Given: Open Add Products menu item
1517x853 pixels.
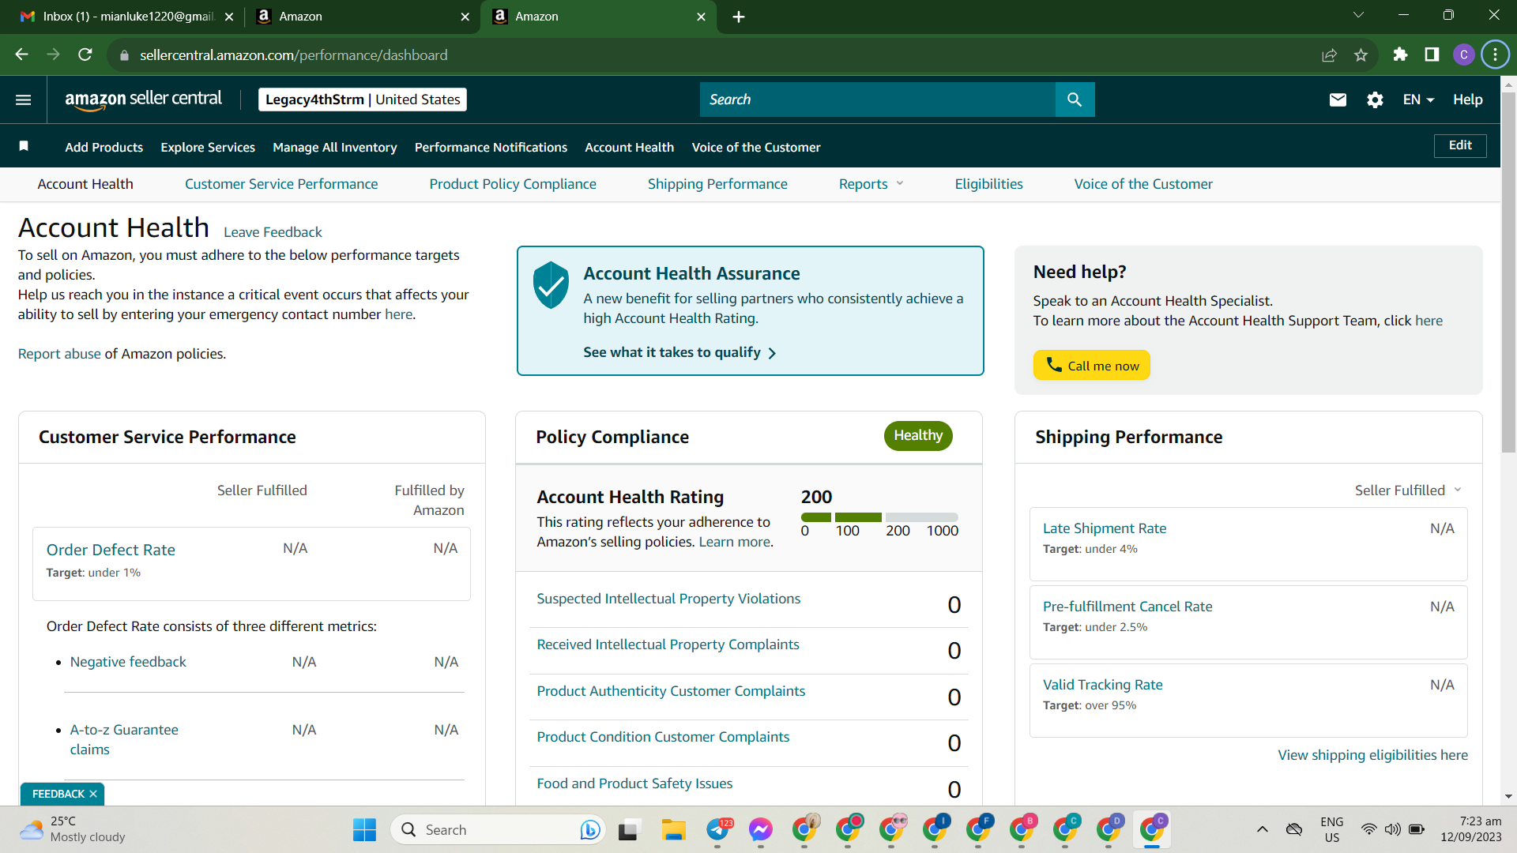Looking at the screenshot, I should coord(104,147).
